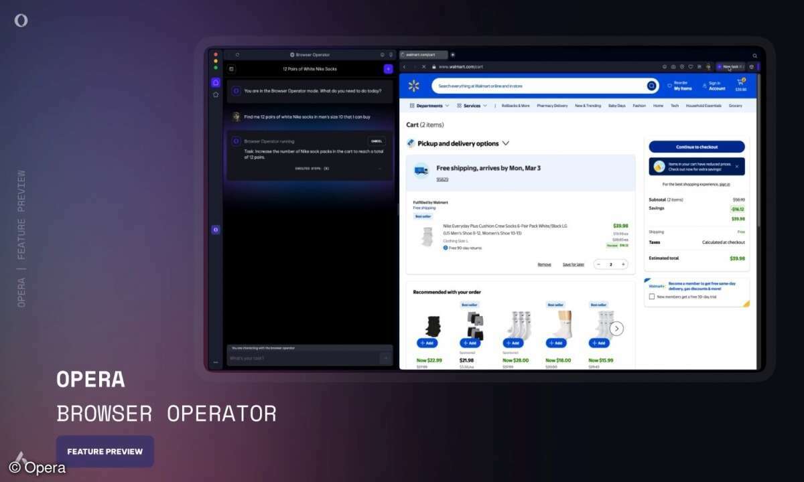This screenshot has height=482, width=804.
Task: Click the microphone icon in Browser Operator header
Action: click(x=391, y=55)
